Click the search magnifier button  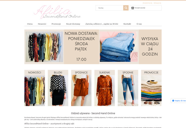point(126,8)
